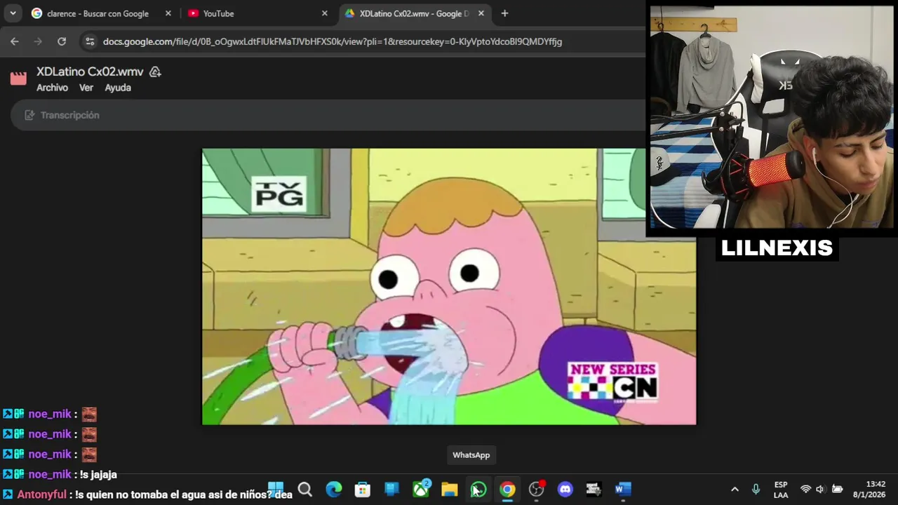The height and width of the screenshot is (505, 898).
Task: Click Antonyful's chat message
Action: tap(147, 494)
